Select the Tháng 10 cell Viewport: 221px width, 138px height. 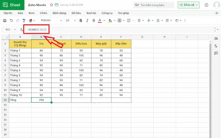[20, 95]
